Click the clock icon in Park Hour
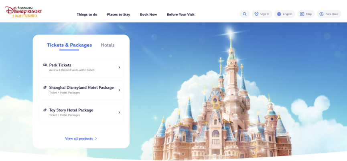 click(322, 14)
